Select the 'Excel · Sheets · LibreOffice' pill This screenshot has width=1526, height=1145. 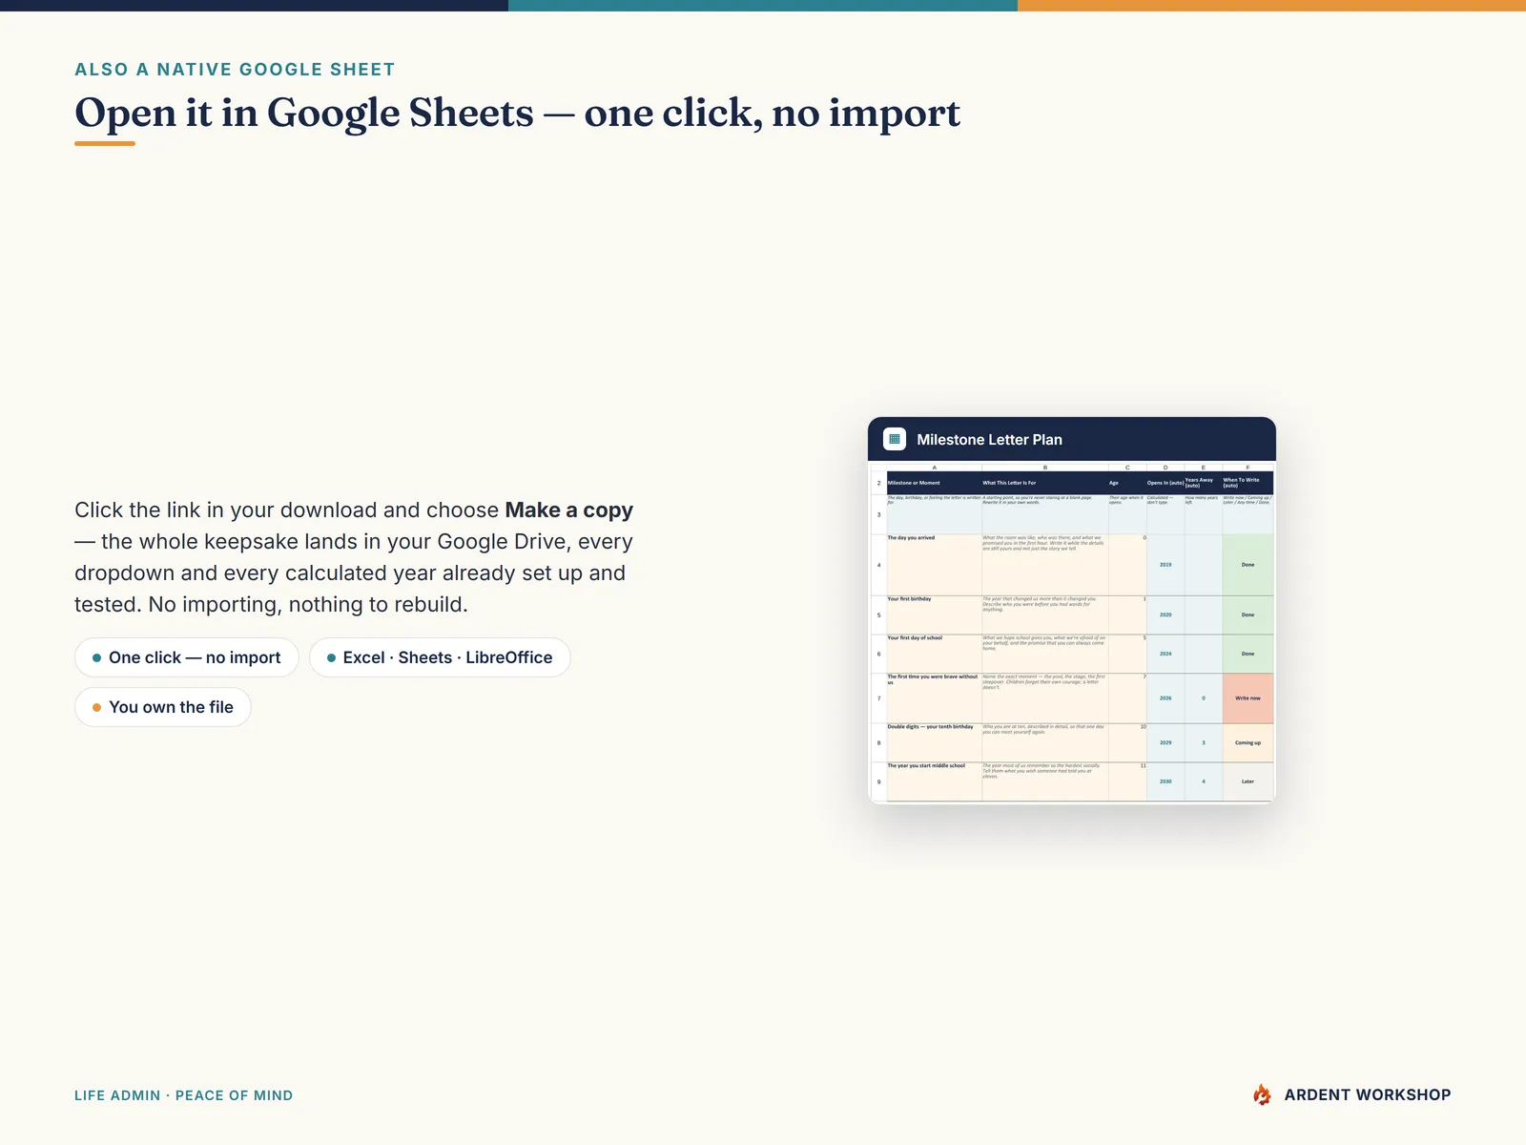click(x=440, y=657)
